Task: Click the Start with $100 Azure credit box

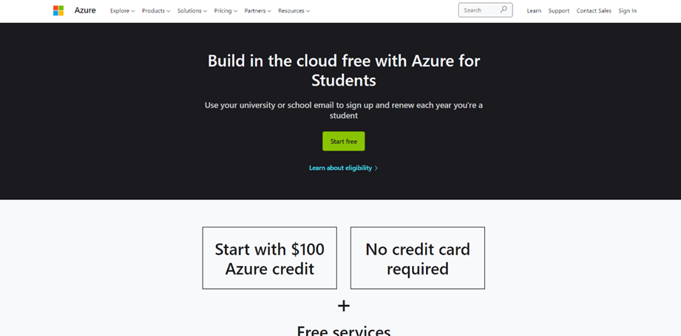Action: (269, 258)
